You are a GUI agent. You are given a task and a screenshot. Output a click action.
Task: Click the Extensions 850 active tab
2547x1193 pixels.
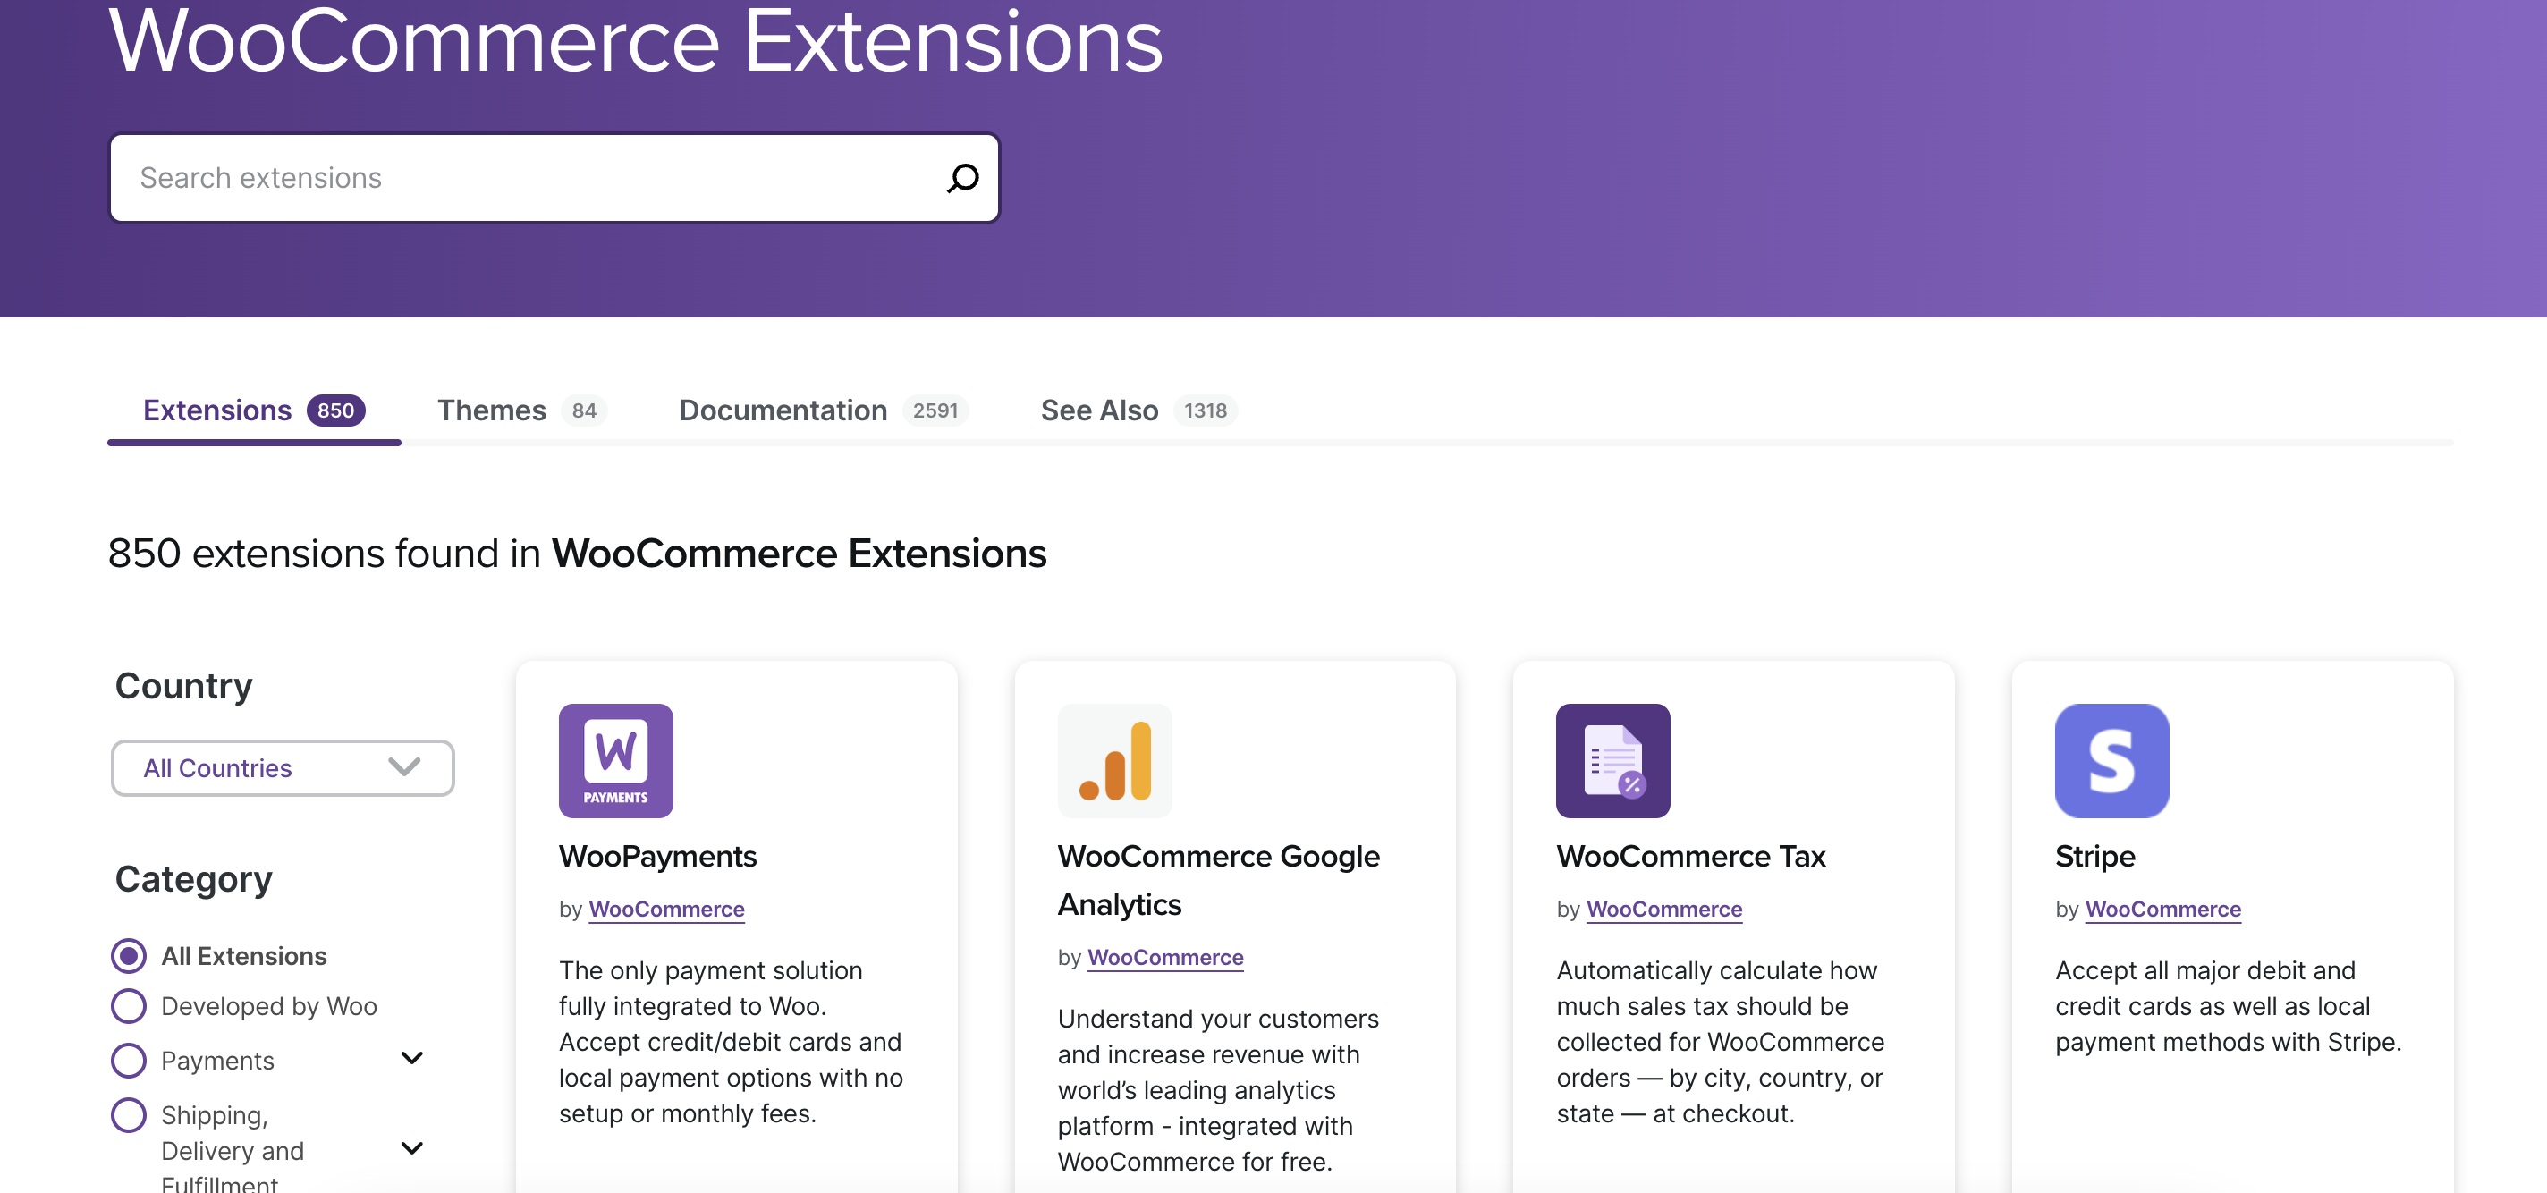(252, 410)
